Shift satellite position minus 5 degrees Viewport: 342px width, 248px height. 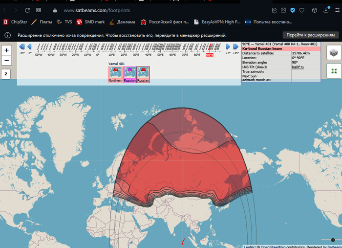(x=29, y=47)
